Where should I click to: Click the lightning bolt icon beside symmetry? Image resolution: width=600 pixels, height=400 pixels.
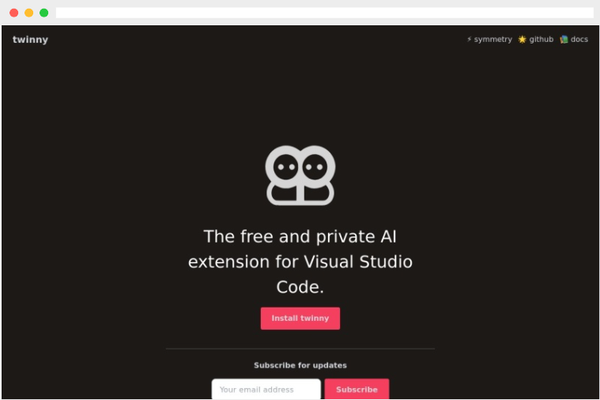coord(469,39)
